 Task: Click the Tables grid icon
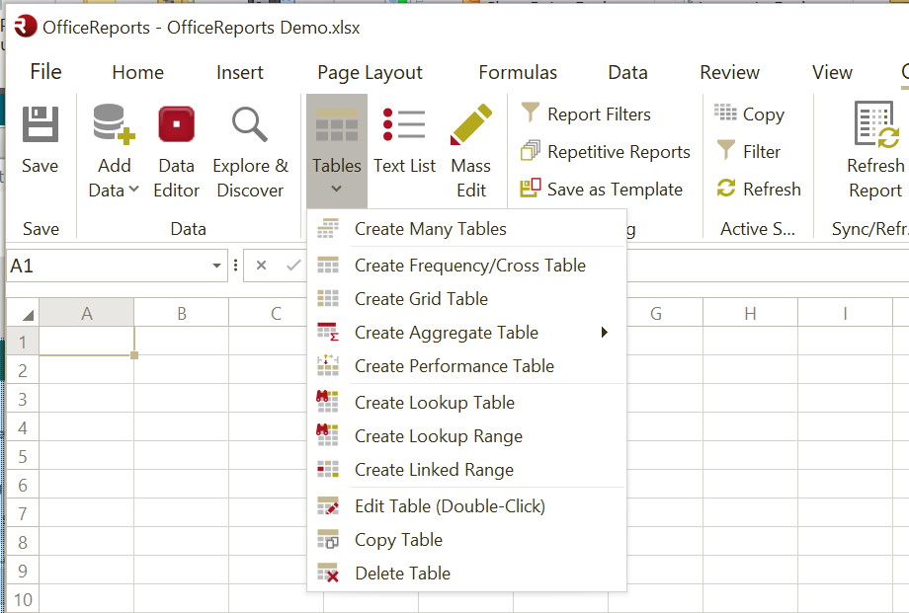pos(337,124)
